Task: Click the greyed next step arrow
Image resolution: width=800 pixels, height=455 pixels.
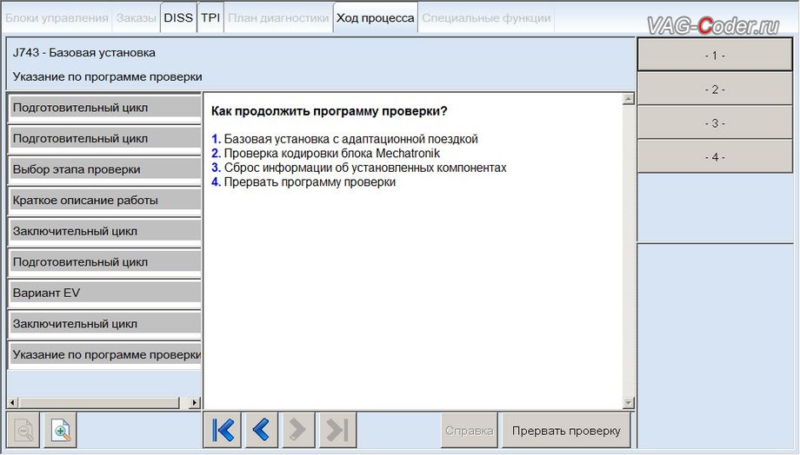Action: [297, 430]
